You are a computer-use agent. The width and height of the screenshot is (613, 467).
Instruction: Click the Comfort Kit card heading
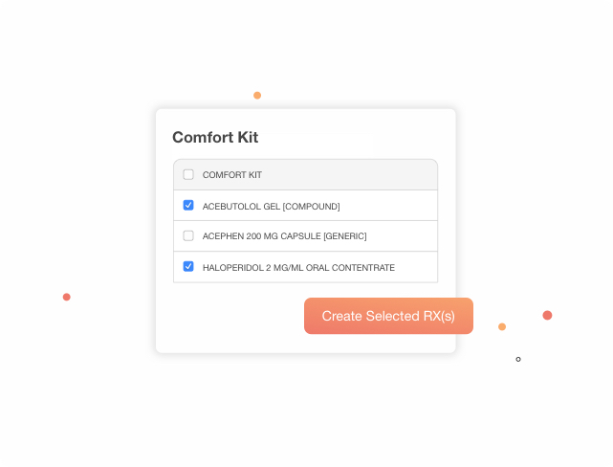click(215, 137)
